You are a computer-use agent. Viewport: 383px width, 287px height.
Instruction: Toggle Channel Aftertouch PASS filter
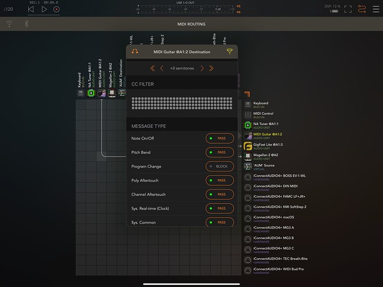pos(219,195)
